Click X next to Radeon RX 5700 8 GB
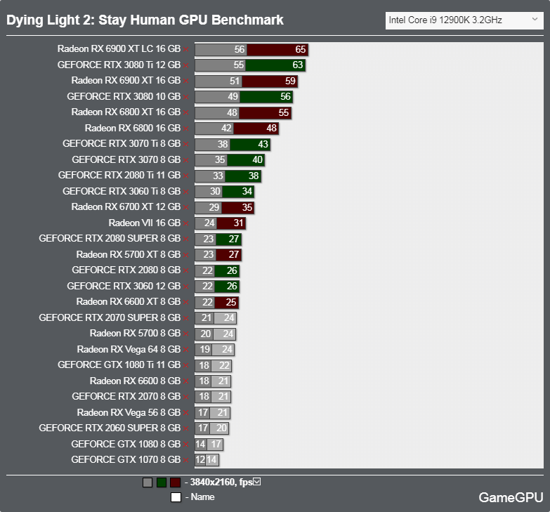This screenshot has height=512, width=550. pos(186,334)
